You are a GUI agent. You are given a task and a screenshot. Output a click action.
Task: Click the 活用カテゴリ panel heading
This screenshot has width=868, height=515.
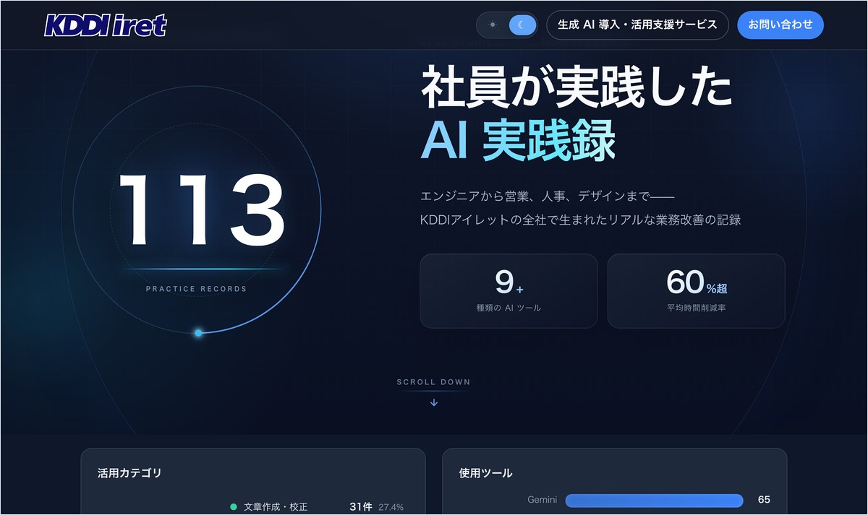click(x=129, y=473)
